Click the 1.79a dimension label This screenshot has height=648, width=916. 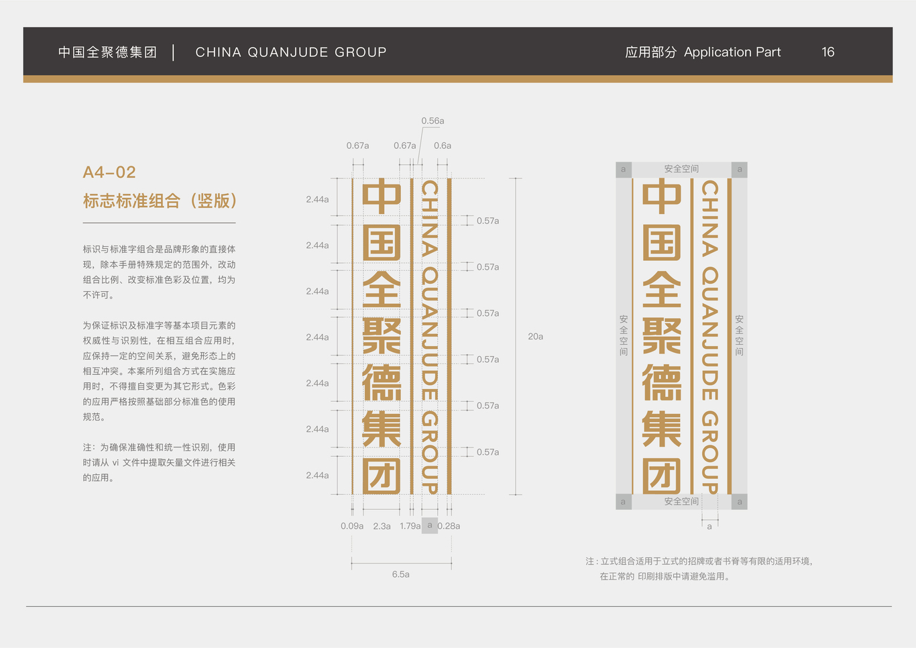pos(410,526)
